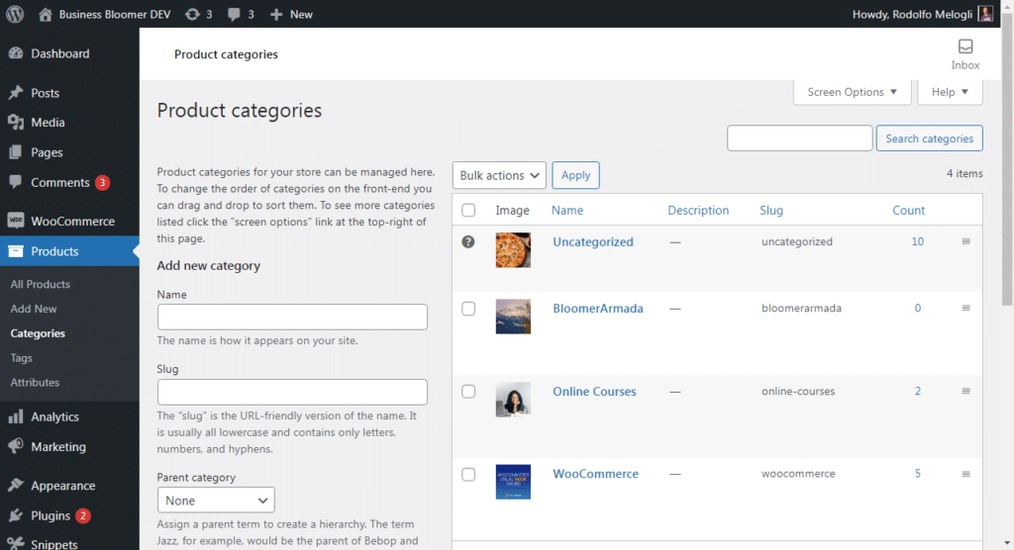
Task: Open the Parent category None dropdown
Action: [x=216, y=501]
